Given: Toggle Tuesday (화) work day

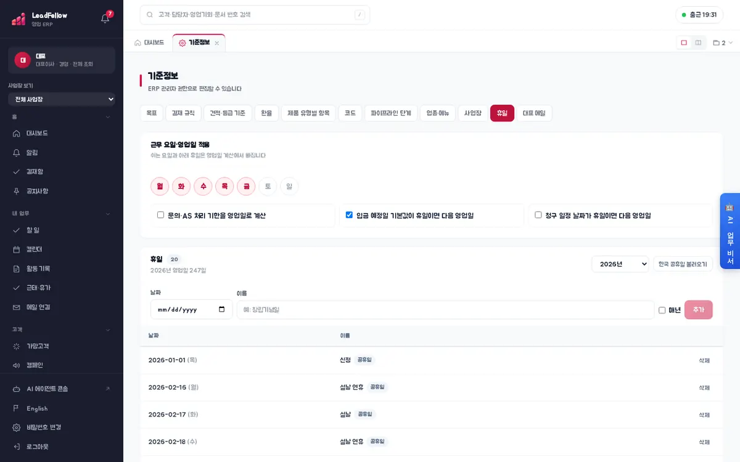Looking at the screenshot, I should pos(181,186).
